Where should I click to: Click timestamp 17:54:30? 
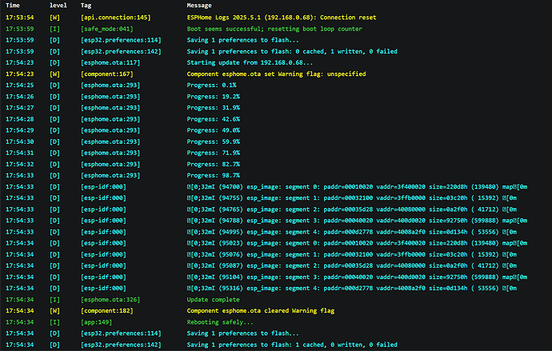click(x=20, y=142)
